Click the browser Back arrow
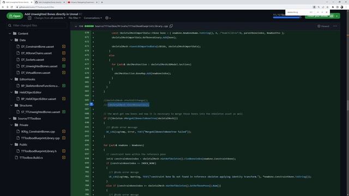This screenshot has height=196, width=349. [x=3, y=7]
